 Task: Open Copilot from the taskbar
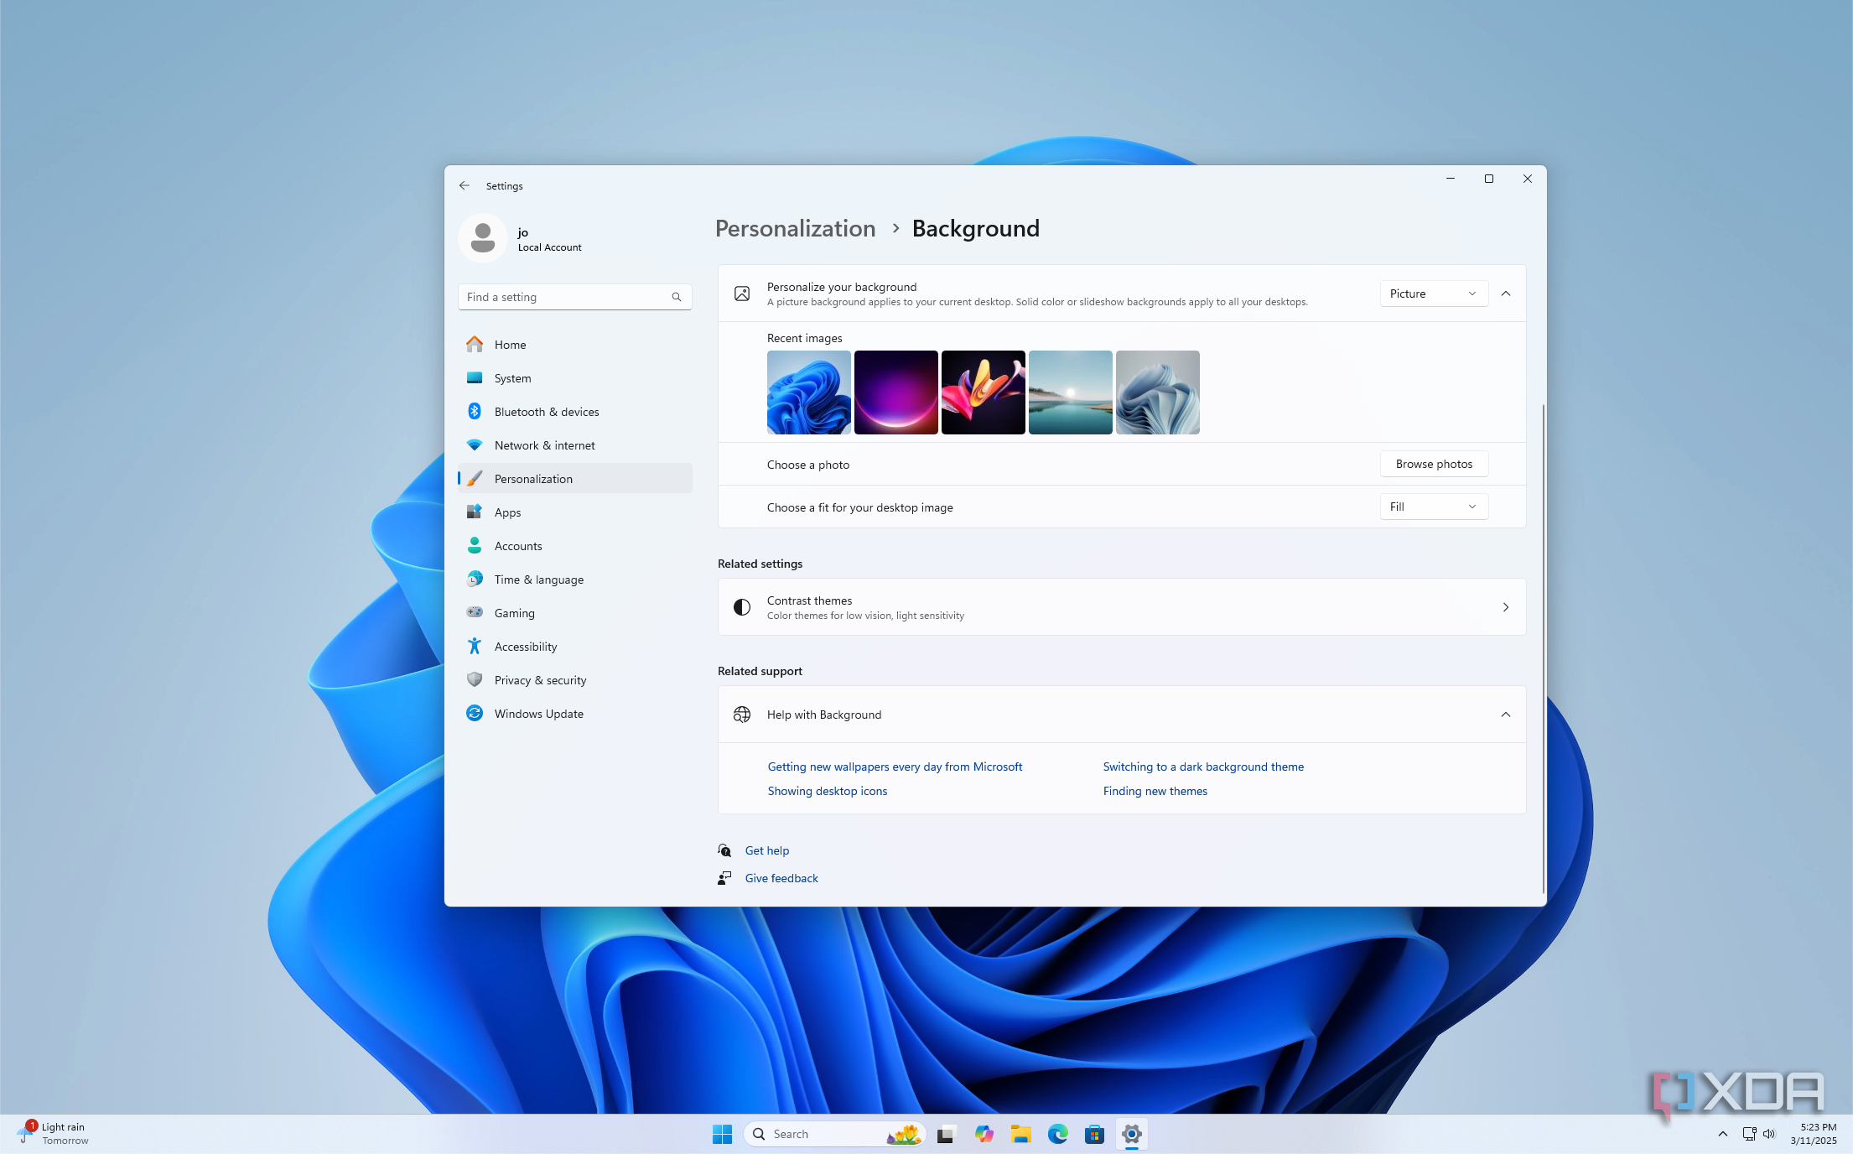tap(984, 1134)
